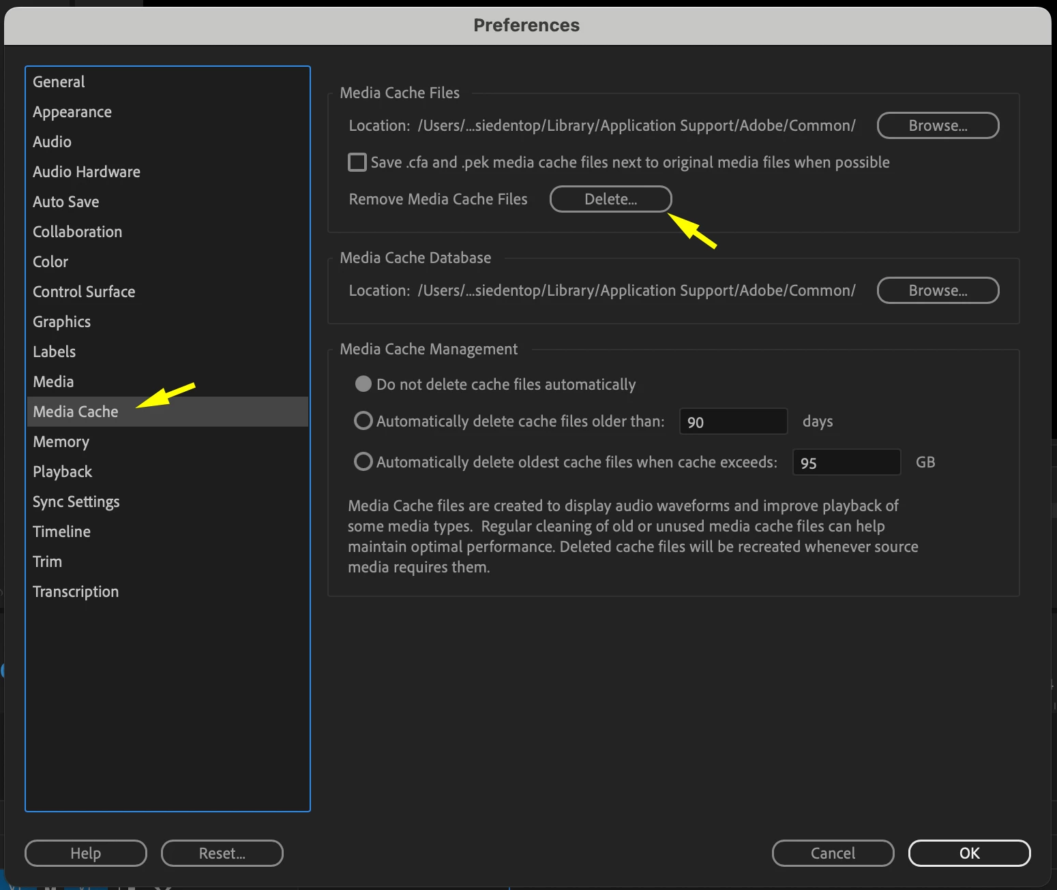1057x890 pixels.
Task: Click the Remove Media Cache Files label
Action: pyautogui.click(x=438, y=199)
